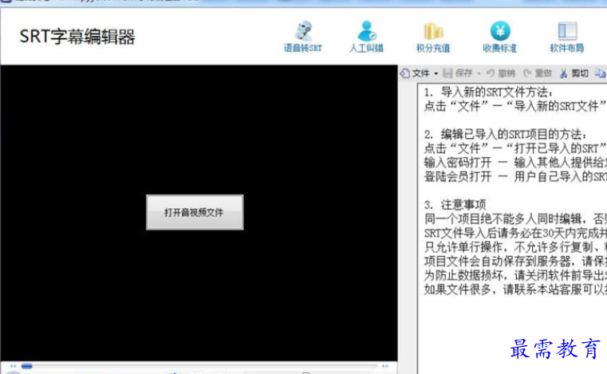Click the video progress slider thumb
Viewport: 607px width, 374px height.
coord(26,366)
